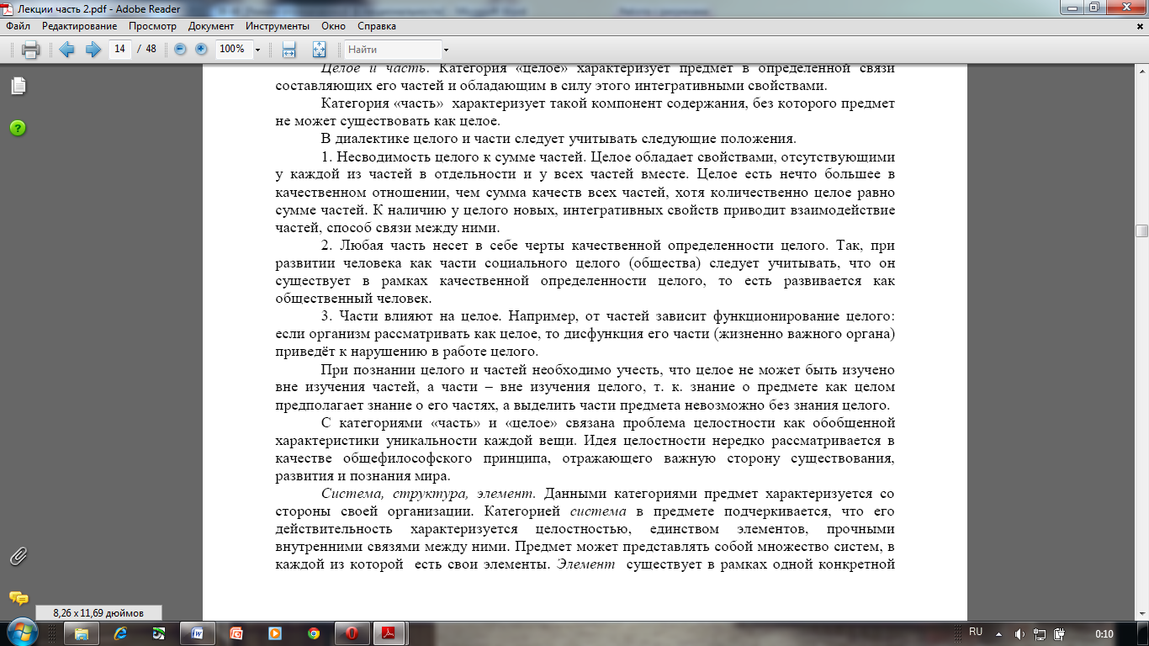Click the RU language indicator
Screen dimensions: 1149x646
click(976, 633)
